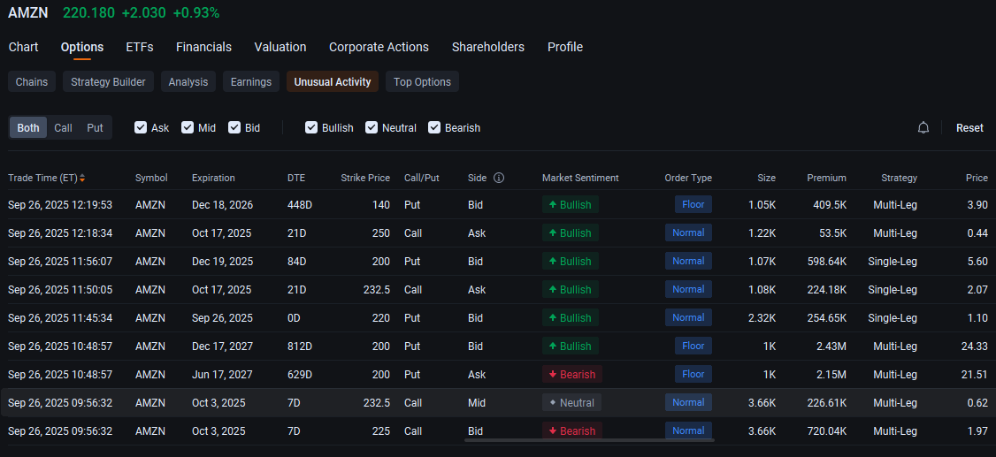Switch to the ETFs tab
This screenshot has height=457, width=996.
140,47
